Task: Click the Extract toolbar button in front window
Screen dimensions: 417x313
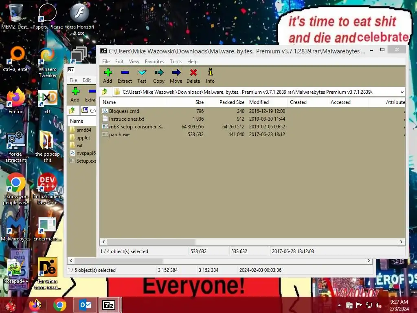Action: (x=125, y=75)
